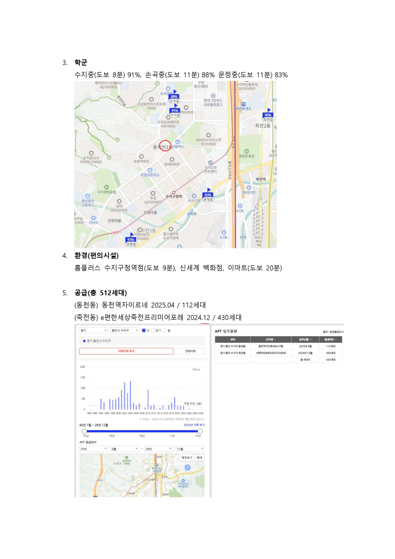Click the 수지중 91% school flag marker
The width and height of the screenshot is (395, 559).
tap(175, 111)
